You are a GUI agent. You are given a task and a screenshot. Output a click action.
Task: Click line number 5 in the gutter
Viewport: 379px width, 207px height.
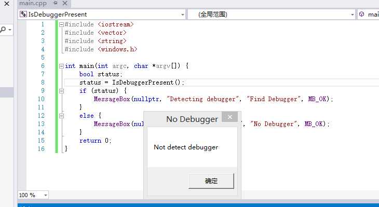pos(43,58)
